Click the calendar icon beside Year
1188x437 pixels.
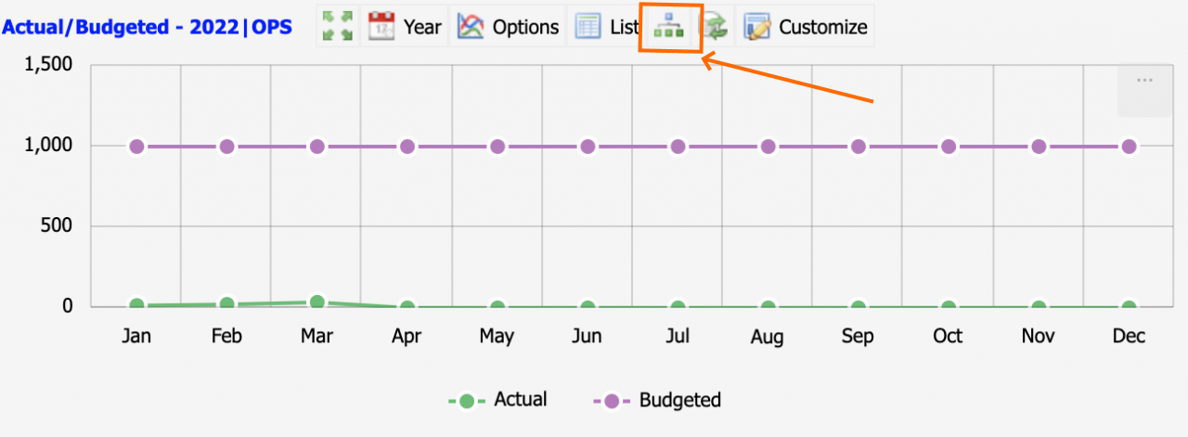point(382,26)
